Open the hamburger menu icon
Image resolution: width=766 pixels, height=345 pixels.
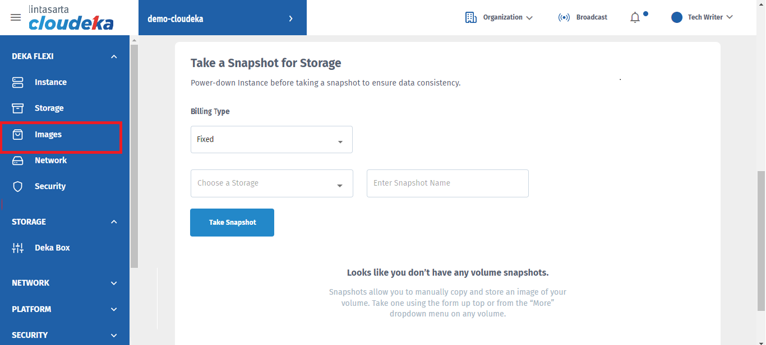click(16, 17)
